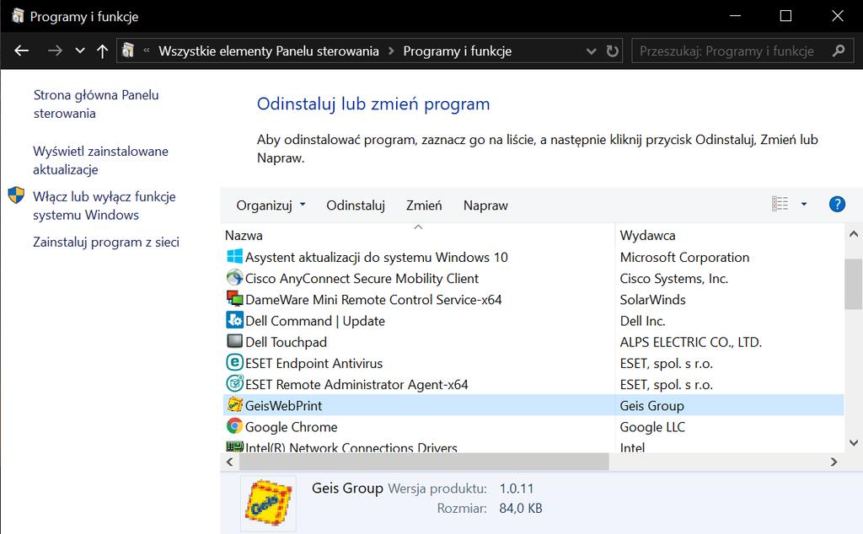Expand breadcrumb chevron before Programy i funkcje
The image size is (863, 534).
tap(391, 51)
